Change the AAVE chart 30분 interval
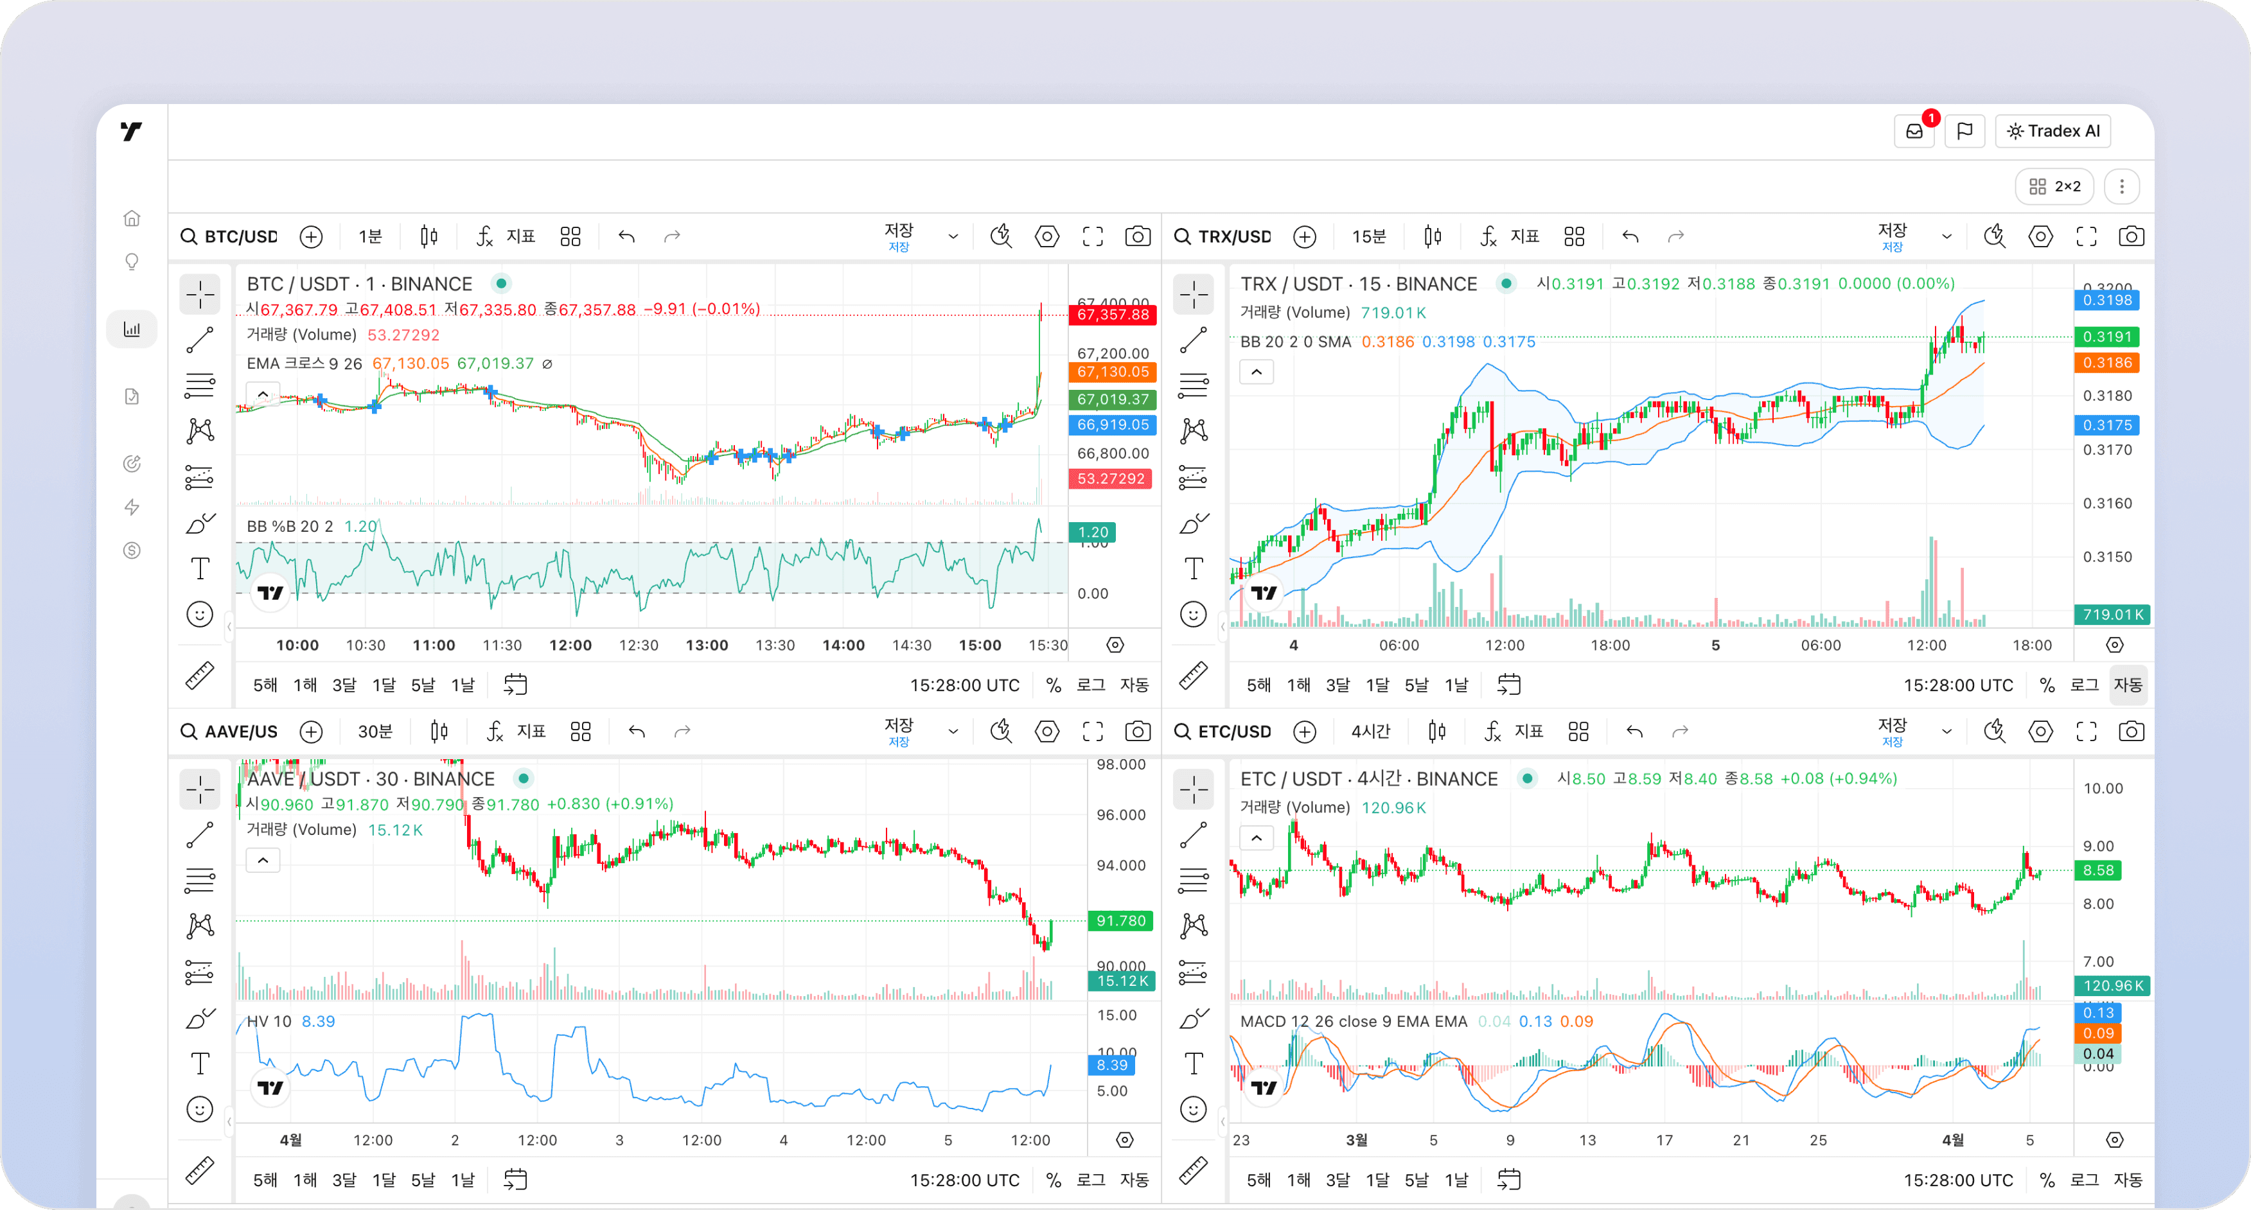Screen dimensions: 2251x1210 [376, 732]
